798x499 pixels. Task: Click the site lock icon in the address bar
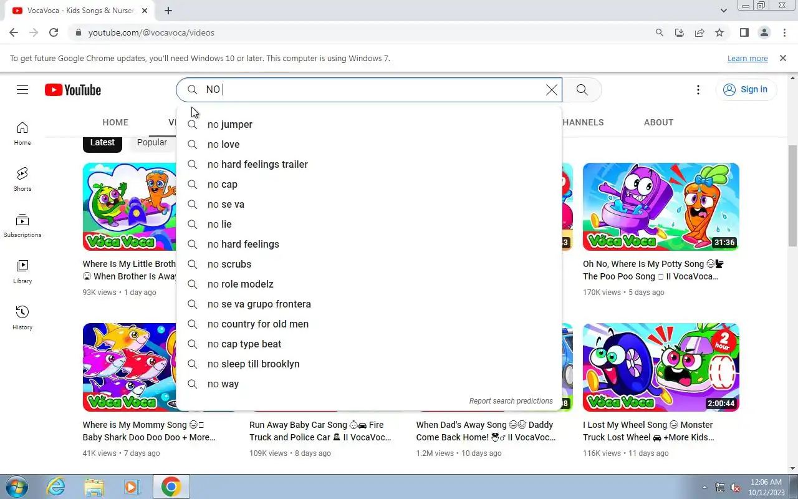pyautogui.click(x=78, y=32)
